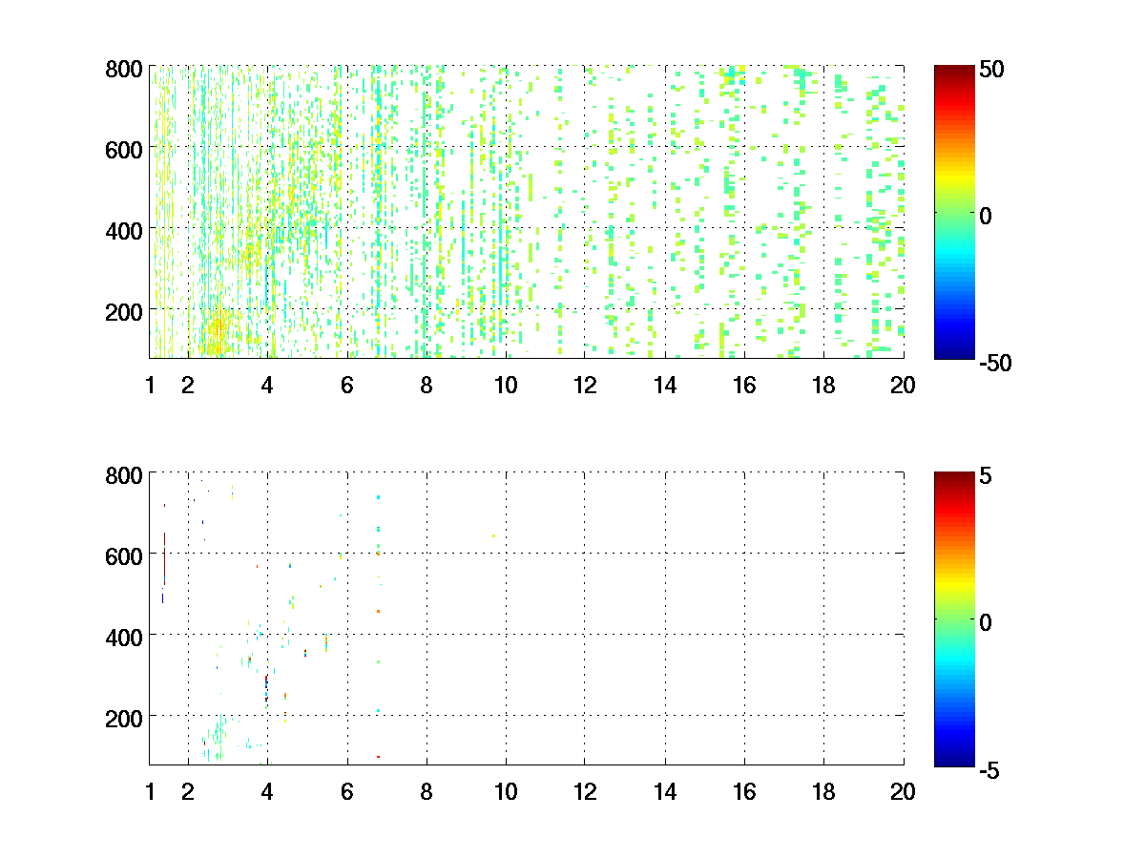The image size is (1145, 859).
Task: Click the '0' label on lower colorbar
Action: 987,621
